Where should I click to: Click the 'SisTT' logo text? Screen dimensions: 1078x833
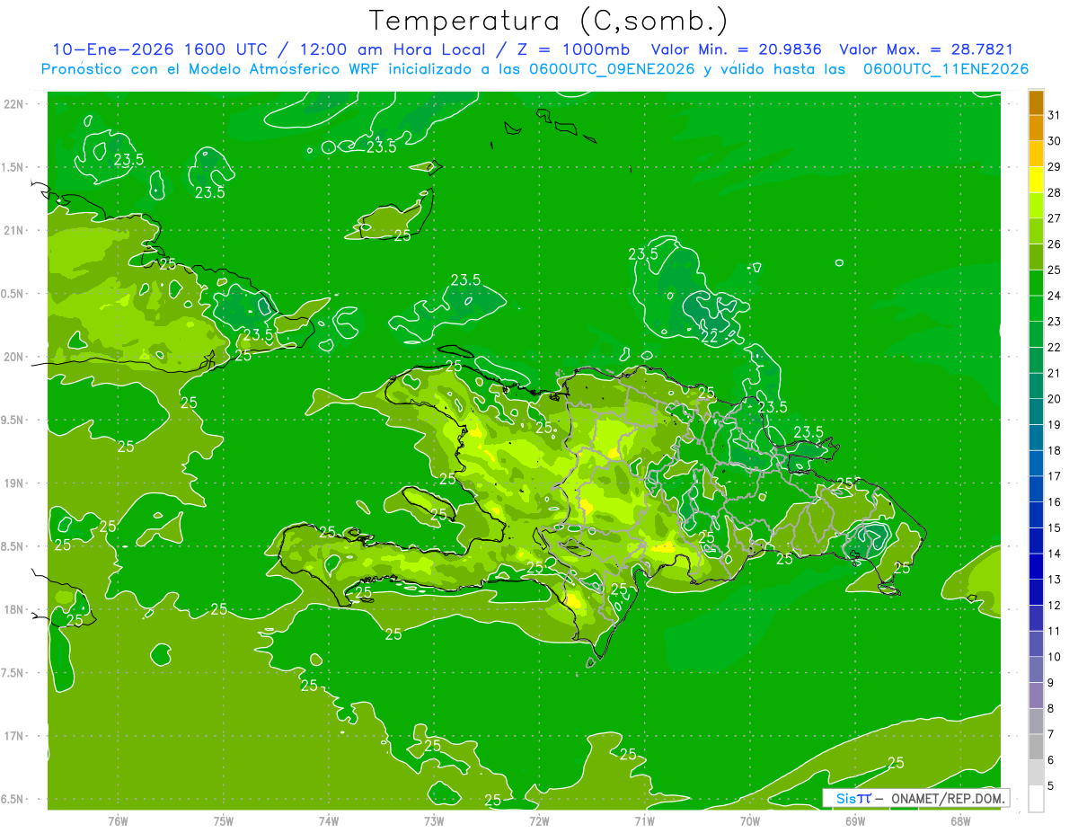pyautogui.click(x=853, y=798)
